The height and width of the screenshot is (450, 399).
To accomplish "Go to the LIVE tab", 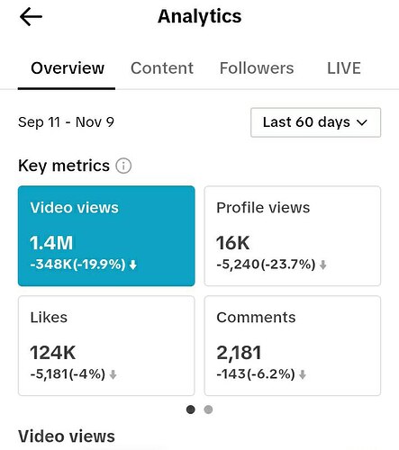I will click(x=344, y=68).
